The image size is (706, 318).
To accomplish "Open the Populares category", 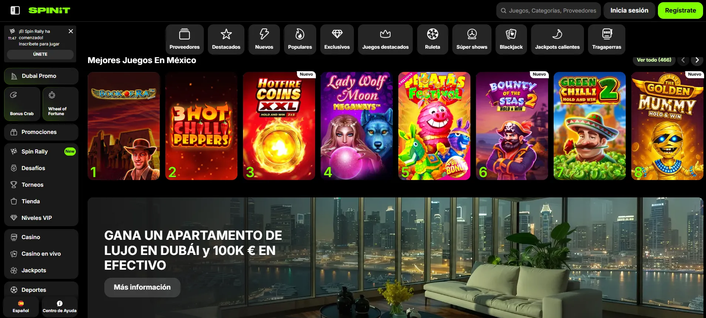I will [x=300, y=39].
